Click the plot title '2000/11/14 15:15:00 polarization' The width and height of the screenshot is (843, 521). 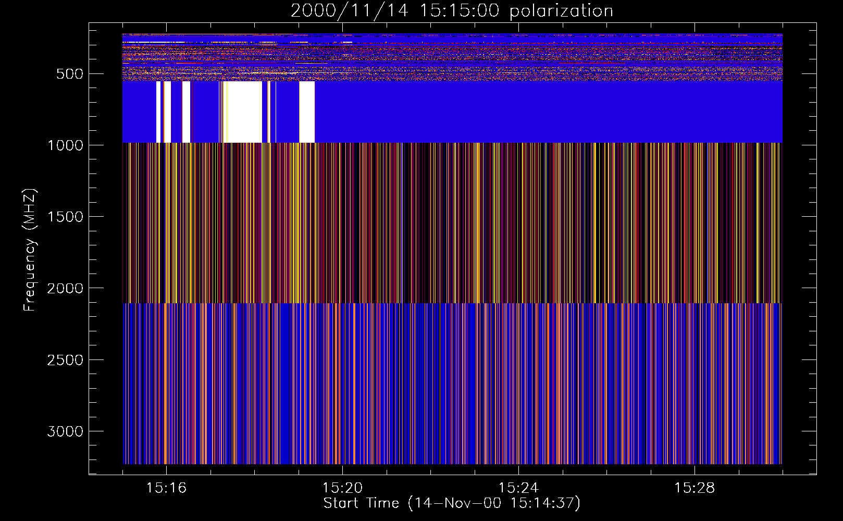point(452,11)
